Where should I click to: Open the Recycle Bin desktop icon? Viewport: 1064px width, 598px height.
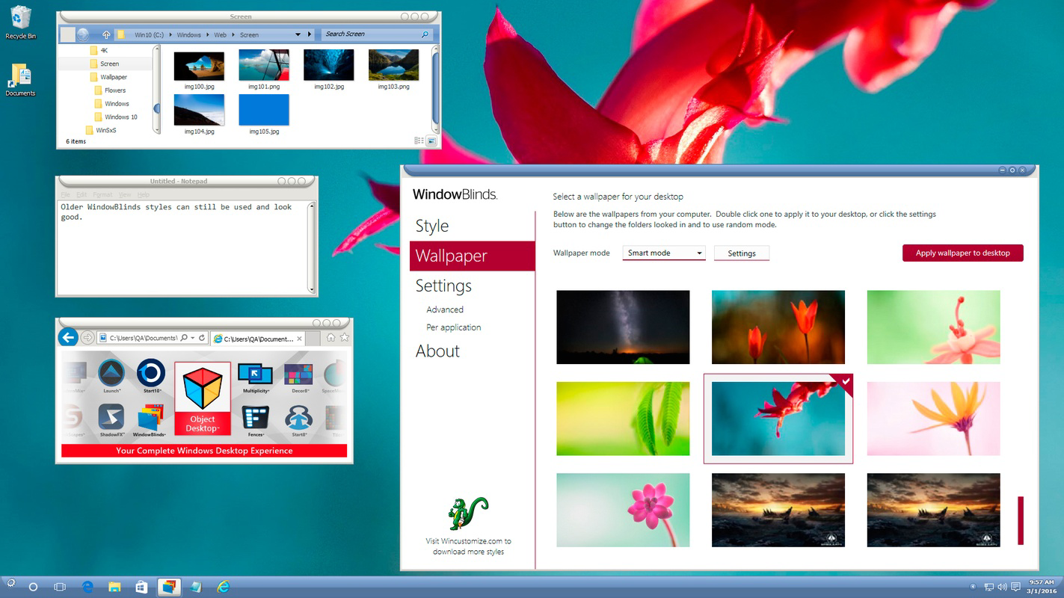coord(20,22)
